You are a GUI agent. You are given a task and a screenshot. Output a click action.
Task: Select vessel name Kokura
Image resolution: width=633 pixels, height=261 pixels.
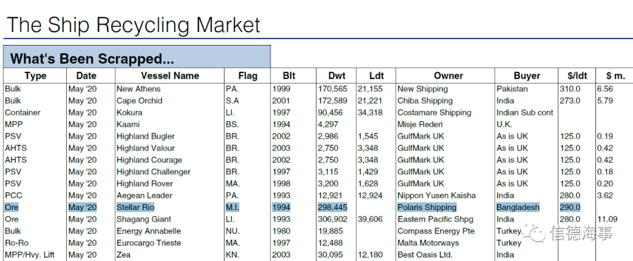click(x=129, y=112)
